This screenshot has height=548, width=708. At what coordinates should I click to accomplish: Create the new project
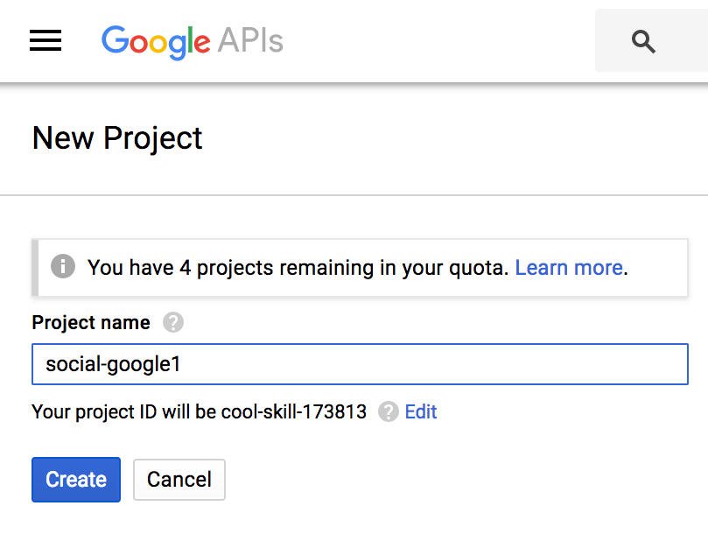pyautogui.click(x=76, y=480)
